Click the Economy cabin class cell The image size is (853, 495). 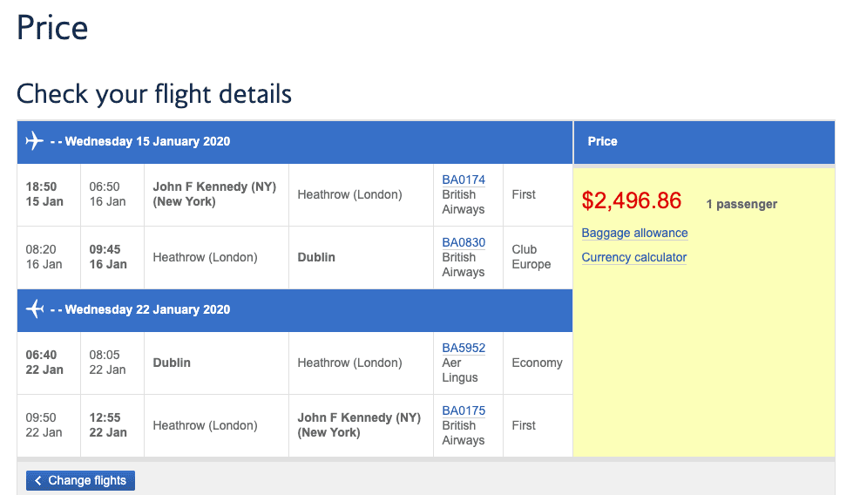point(537,363)
